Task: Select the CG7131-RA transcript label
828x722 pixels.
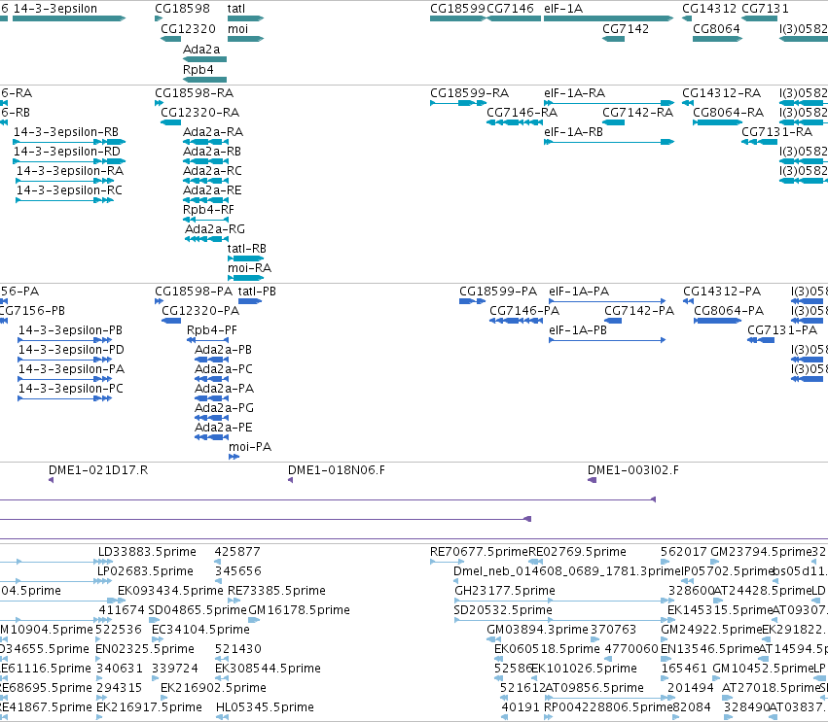Action: [776, 132]
